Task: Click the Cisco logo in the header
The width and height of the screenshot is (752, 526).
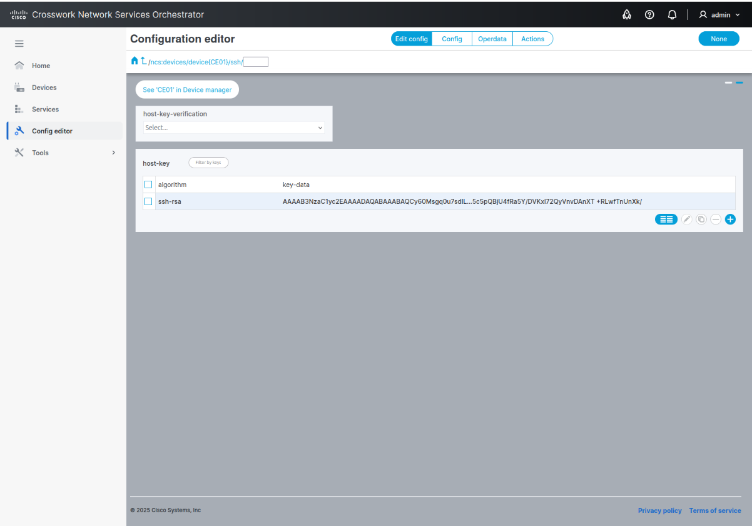Action: 19,14
